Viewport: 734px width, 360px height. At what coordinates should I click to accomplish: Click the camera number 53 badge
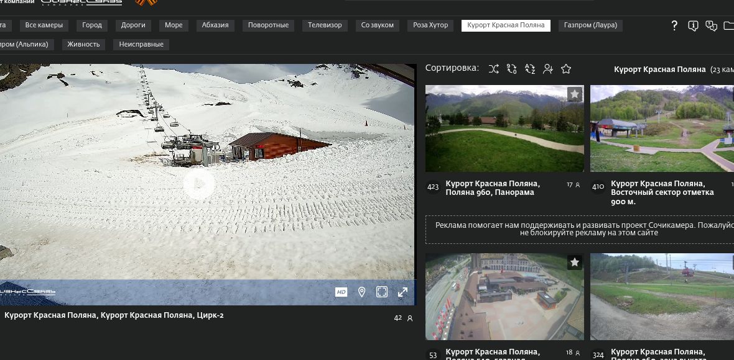tap(433, 355)
